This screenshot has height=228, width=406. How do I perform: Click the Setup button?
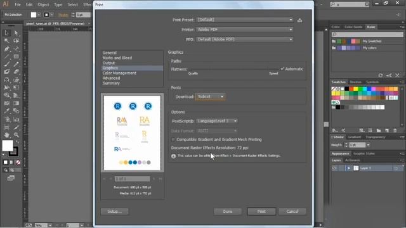click(x=114, y=212)
